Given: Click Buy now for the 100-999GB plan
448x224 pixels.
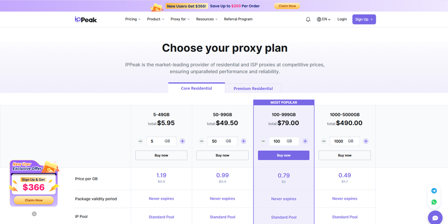Looking at the screenshot, I should tap(283, 155).
